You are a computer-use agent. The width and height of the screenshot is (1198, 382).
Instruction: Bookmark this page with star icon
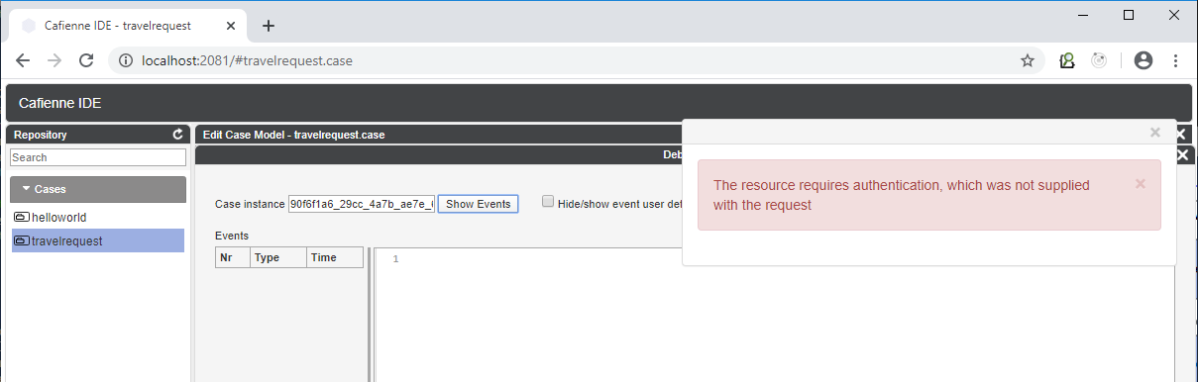pos(1028,60)
